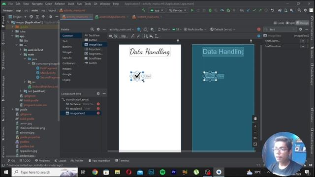Open the Project view selector dropdown
315x177 pixels.
tap(17, 17)
